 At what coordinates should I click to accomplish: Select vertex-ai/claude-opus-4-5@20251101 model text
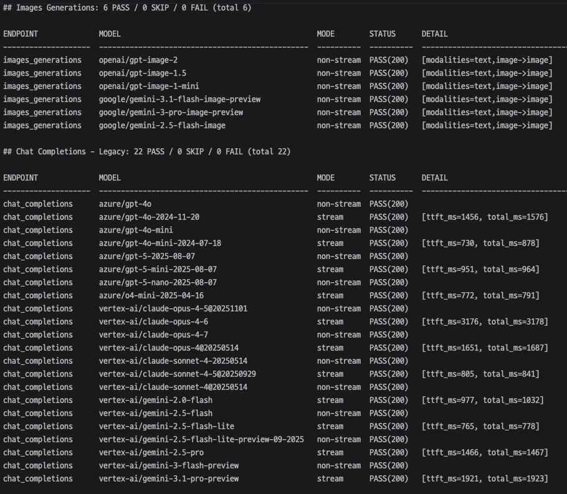[173, 308]
